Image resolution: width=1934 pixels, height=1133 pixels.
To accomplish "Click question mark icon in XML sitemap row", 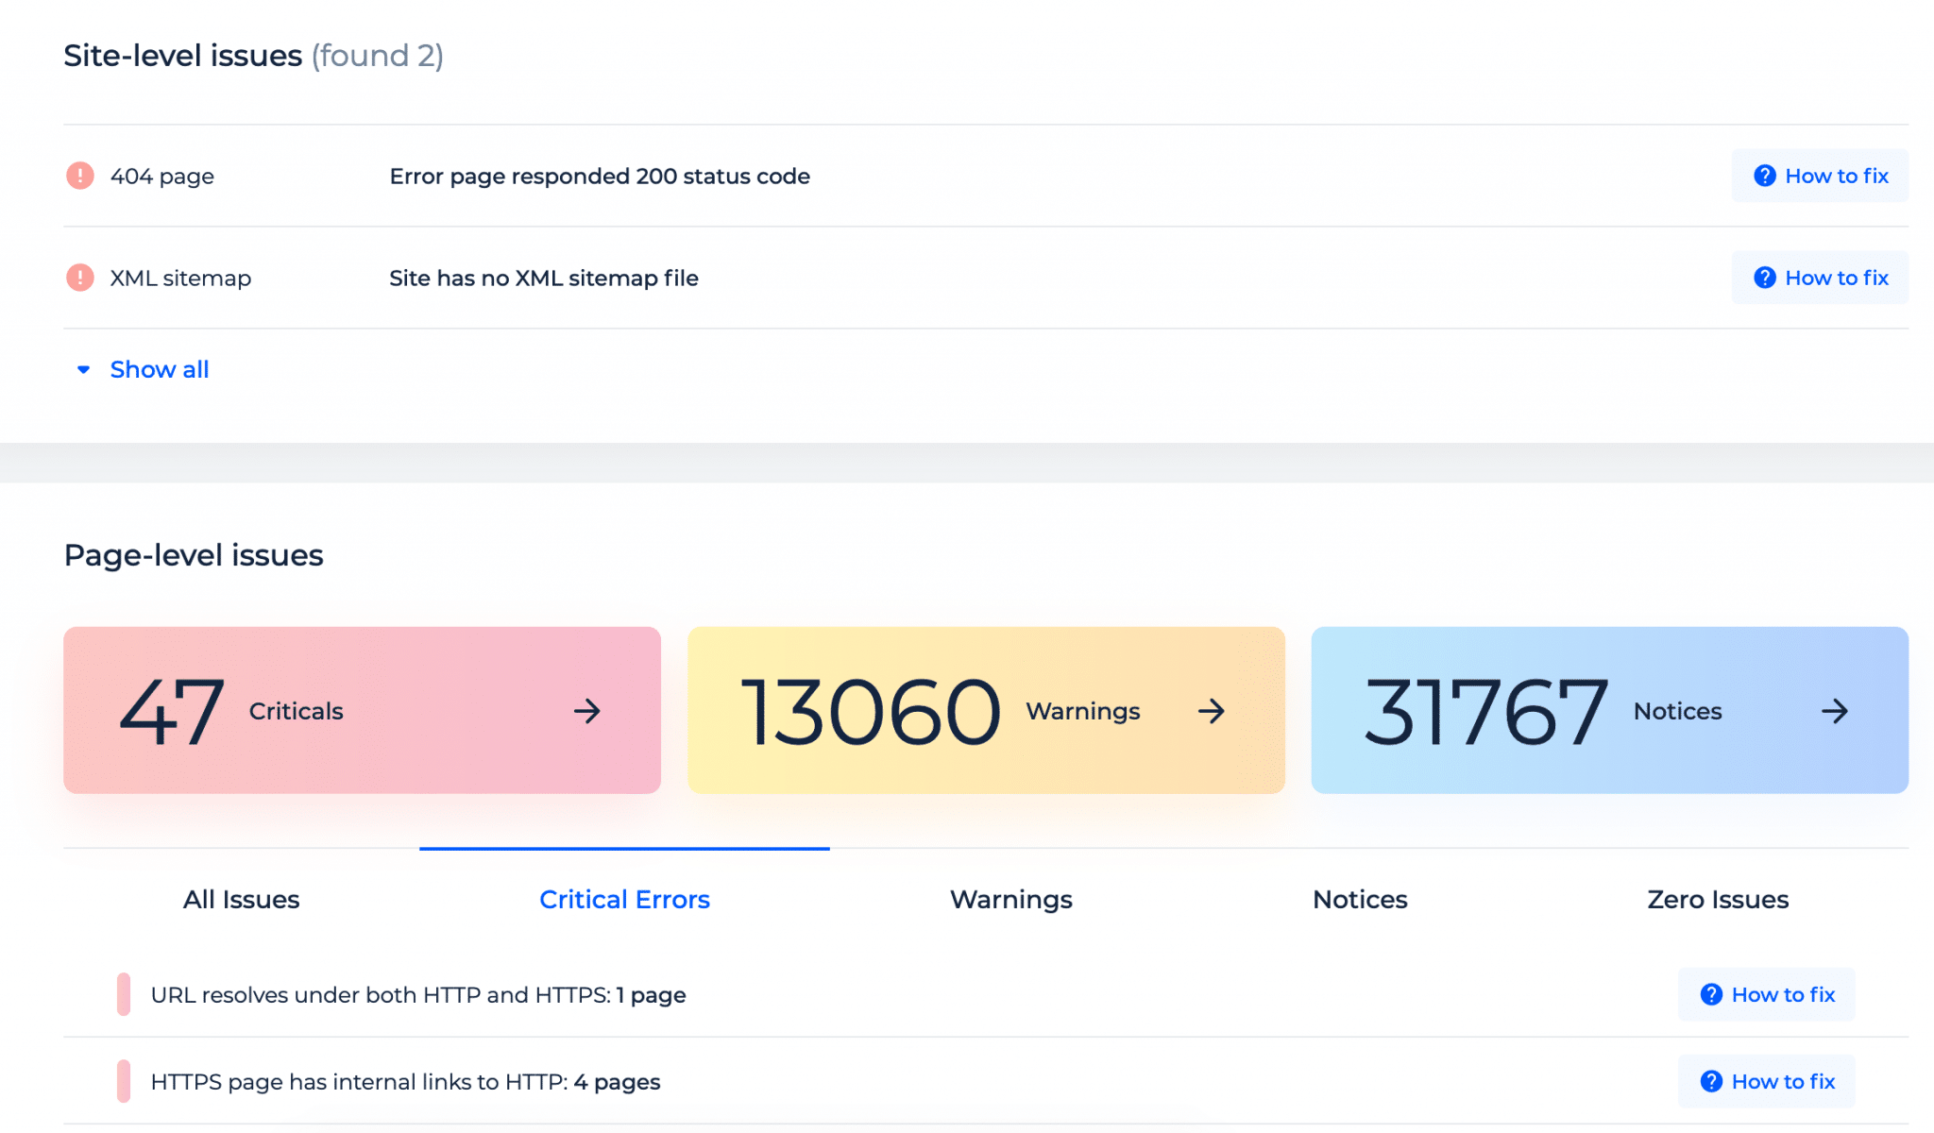I will (1764, 278).
